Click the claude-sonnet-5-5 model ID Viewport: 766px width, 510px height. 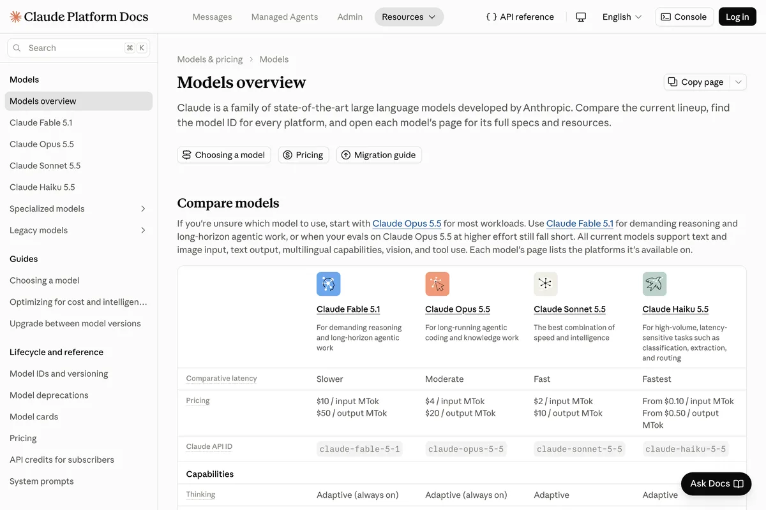(580, 449)
